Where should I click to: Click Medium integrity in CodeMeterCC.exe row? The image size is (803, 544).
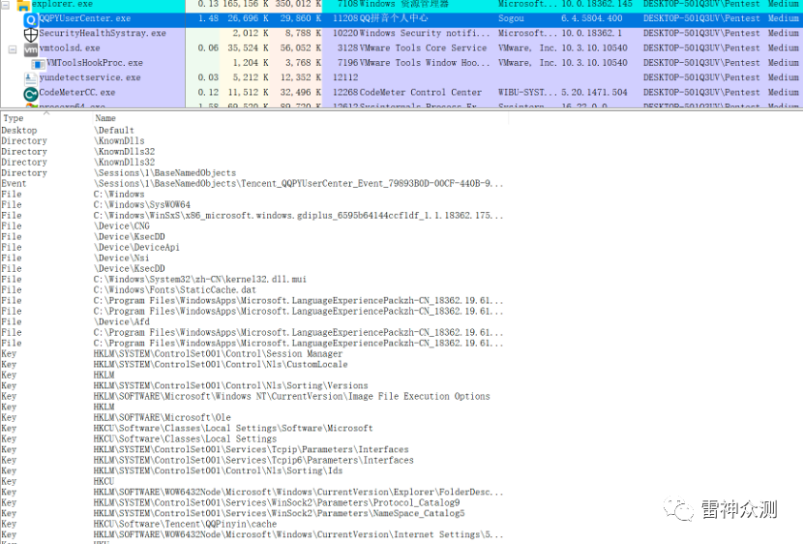(783, 93)
